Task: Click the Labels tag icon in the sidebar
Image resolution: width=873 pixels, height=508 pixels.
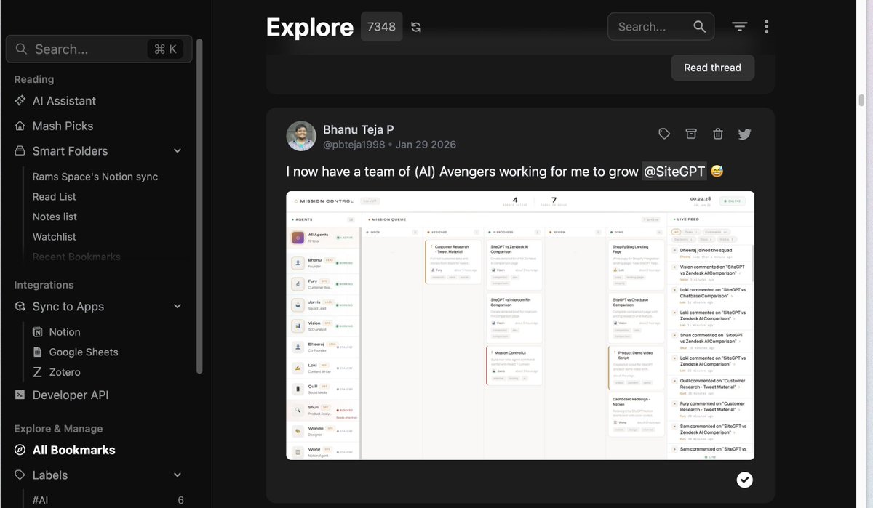Action: (20, 475)
